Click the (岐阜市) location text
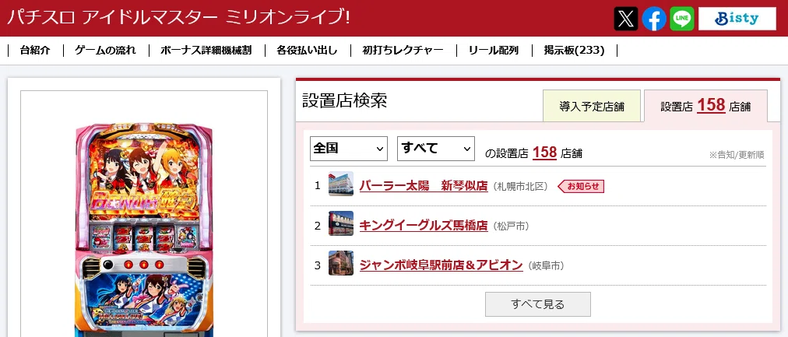Viewport: 788px width, 337px height. [546, 265]
